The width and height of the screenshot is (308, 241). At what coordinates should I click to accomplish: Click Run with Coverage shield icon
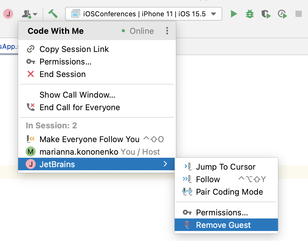[x=266, y=14]
